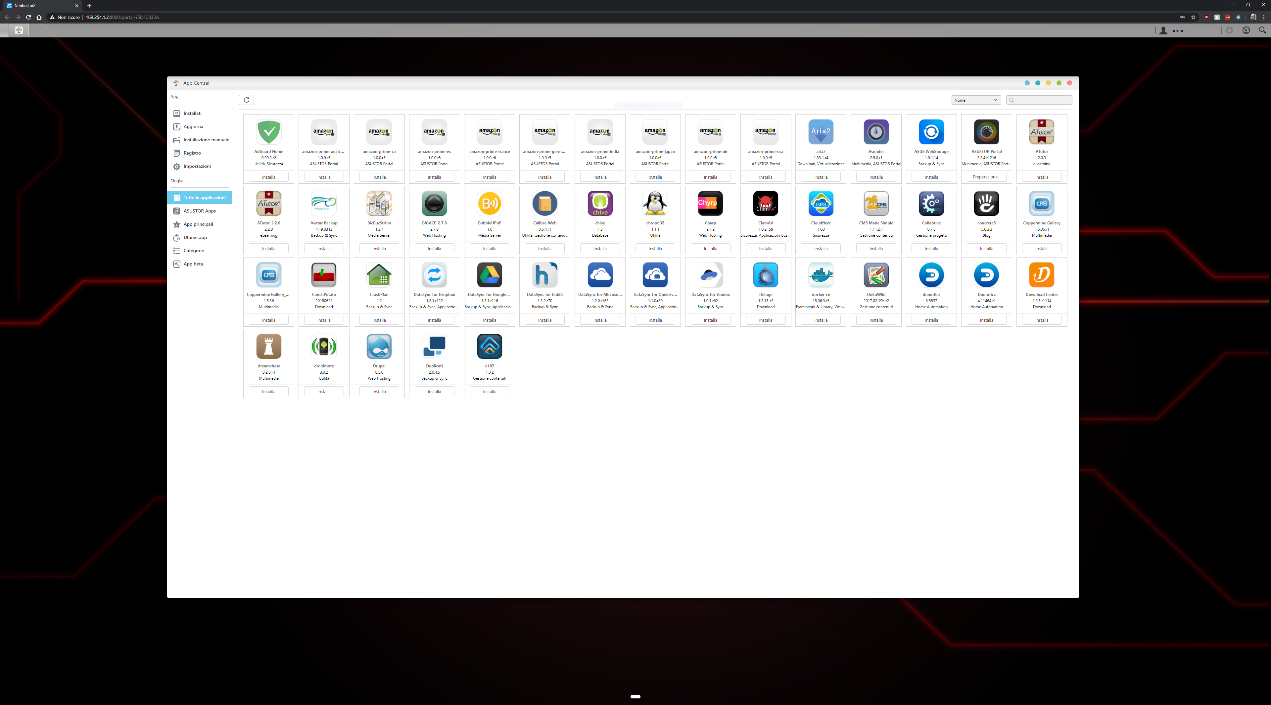
Task: Install the aria2 app
Action: click(x=821, y=177)
